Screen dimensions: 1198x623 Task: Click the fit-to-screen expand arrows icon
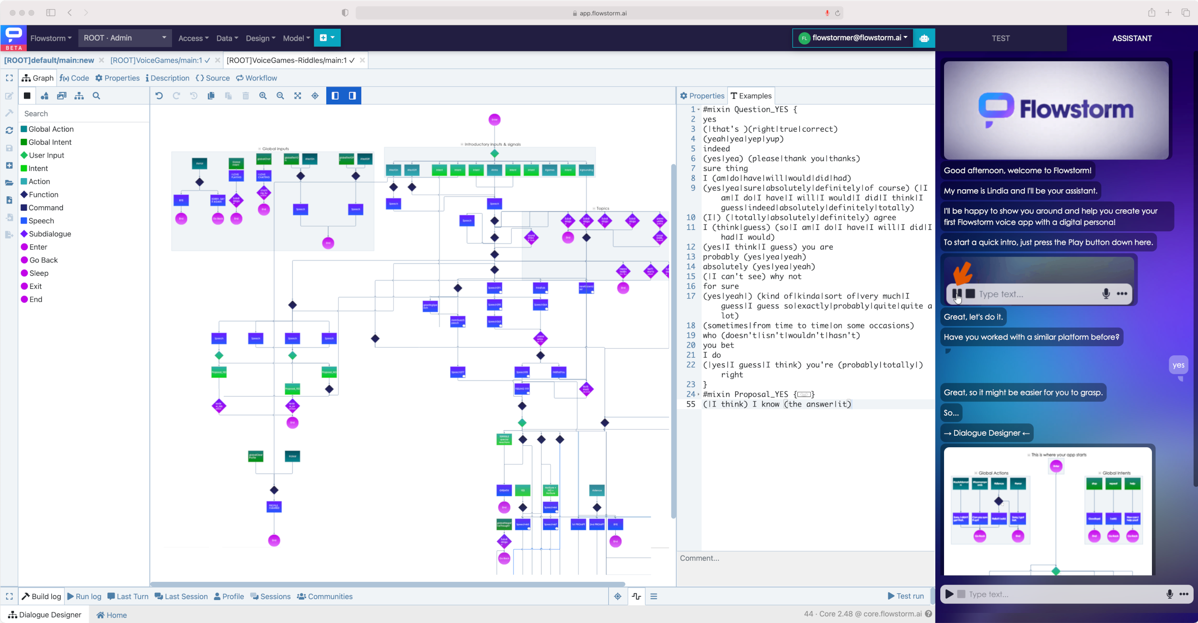298,96
